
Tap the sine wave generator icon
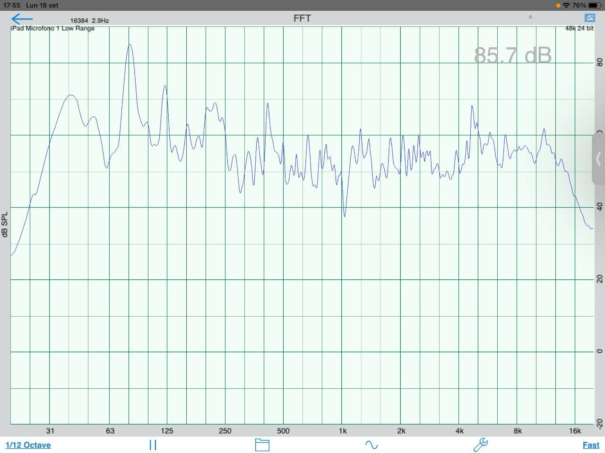point(372,445)
